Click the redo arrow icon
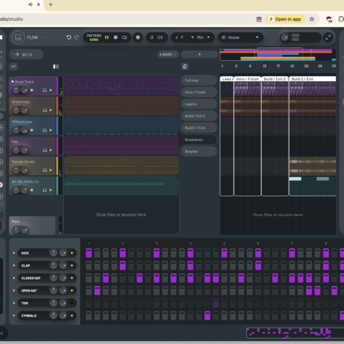 76,37
